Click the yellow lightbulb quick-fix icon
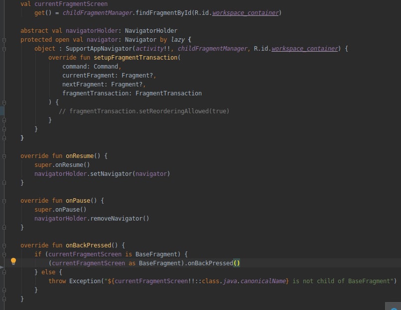This screenshot has height=310, width=401. [x=13, y=261]
